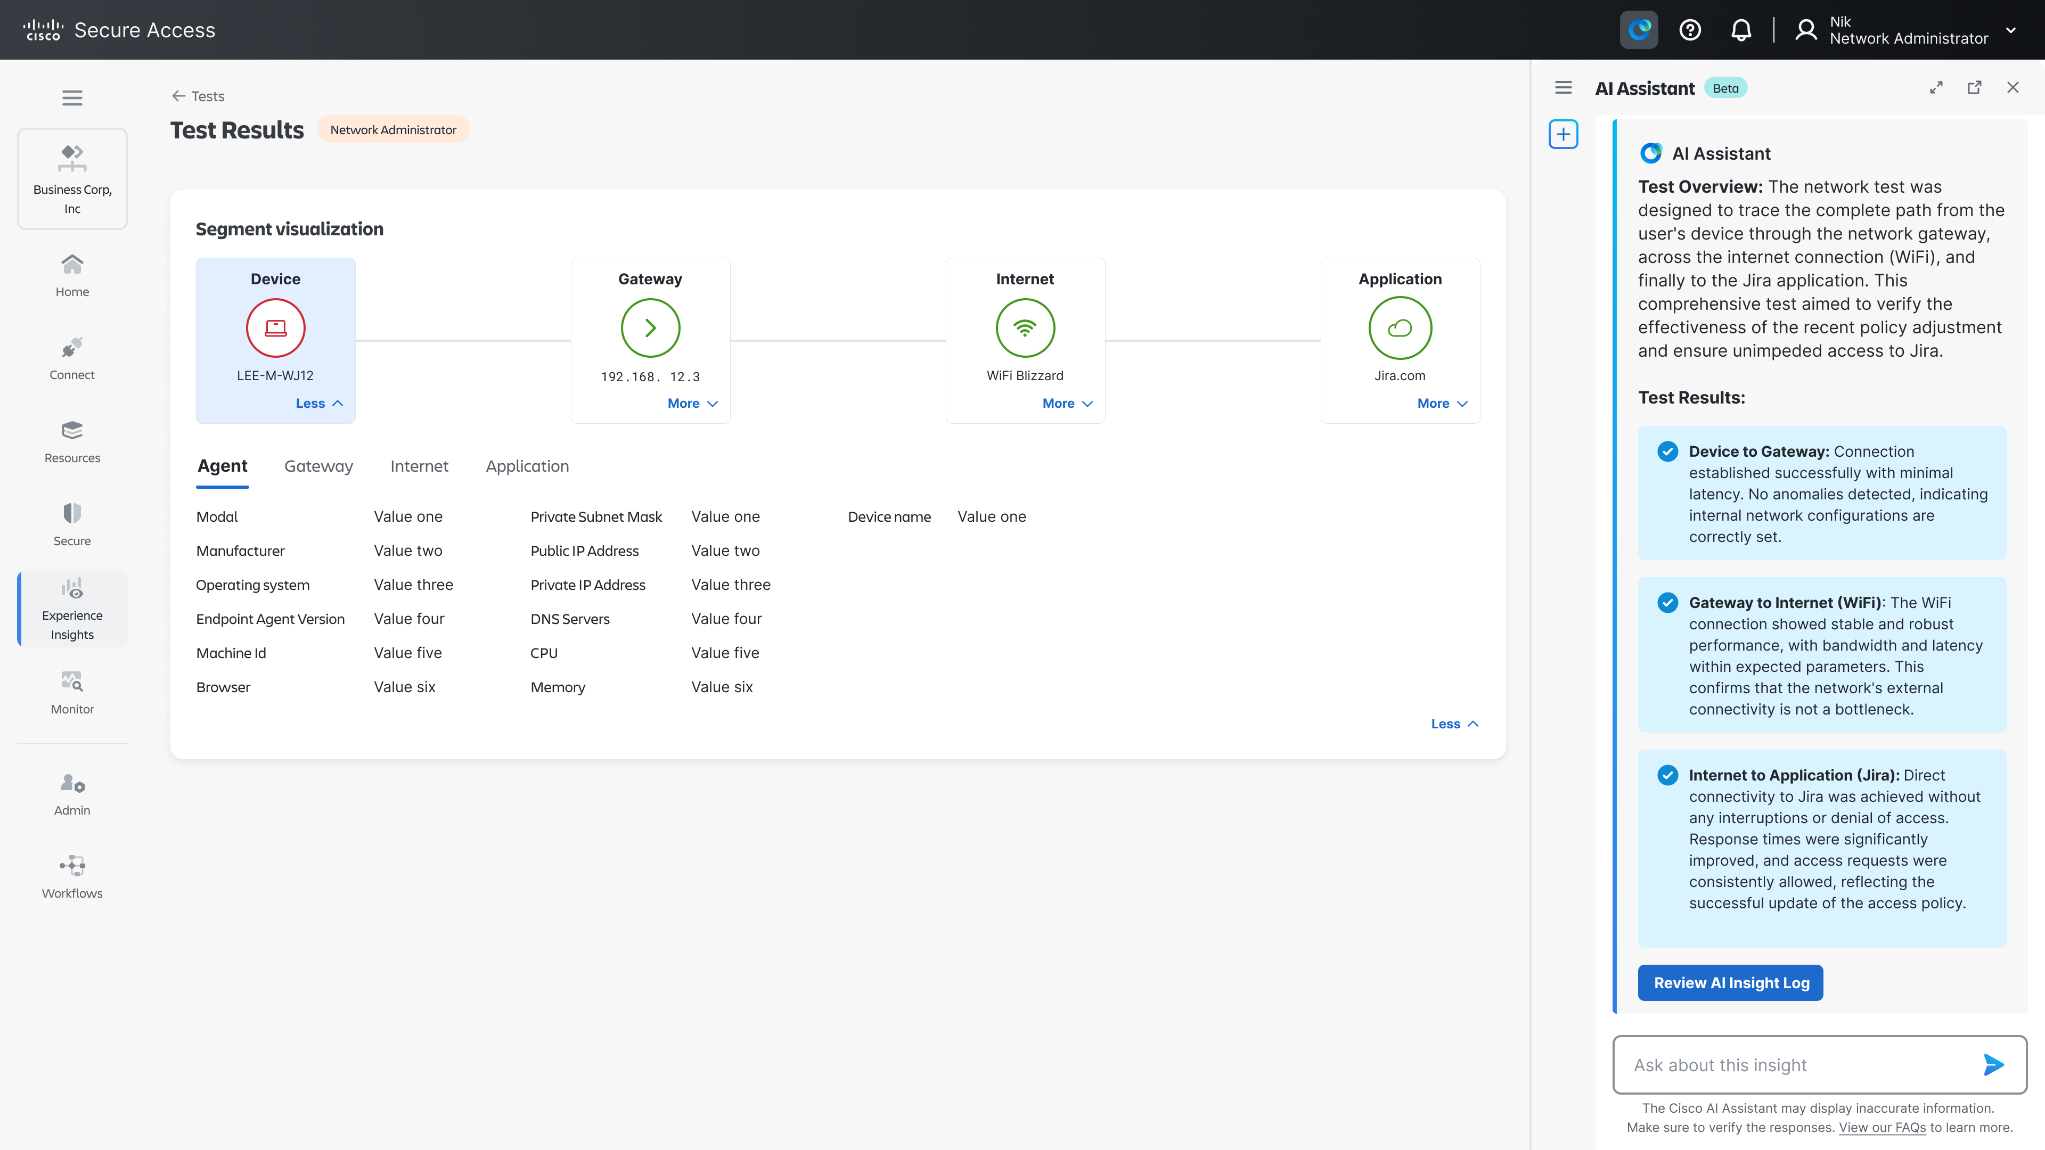
Task: Toggle the left navigation hamburger menu
Action: (72, 97)
